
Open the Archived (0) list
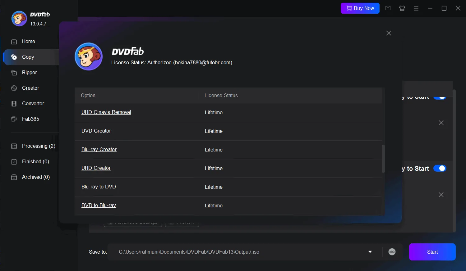pos(36,177)
